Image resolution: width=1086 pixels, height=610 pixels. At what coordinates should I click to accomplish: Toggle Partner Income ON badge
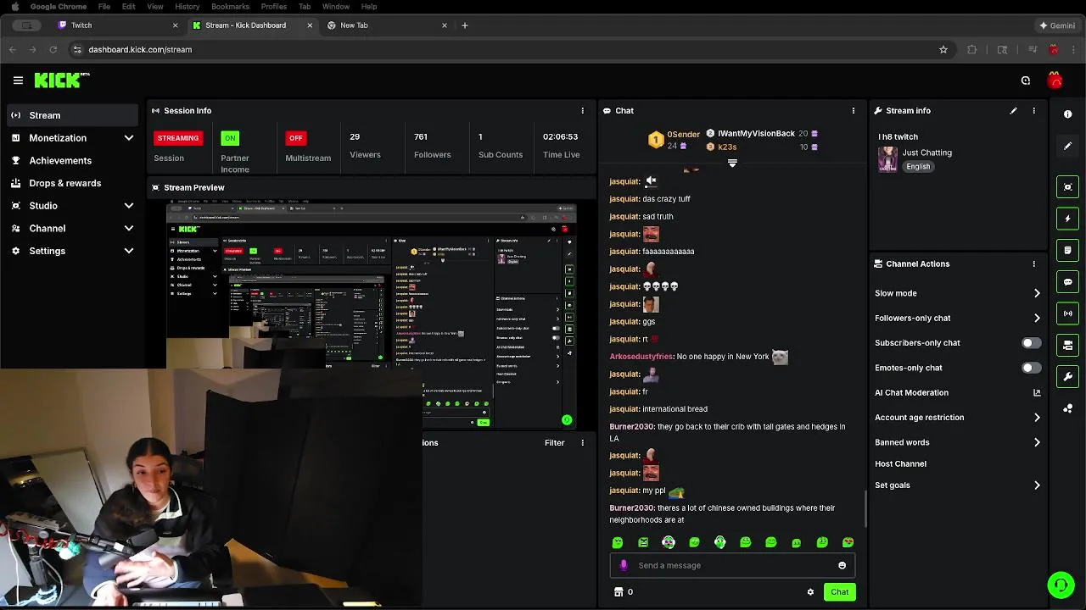(230, 138)
